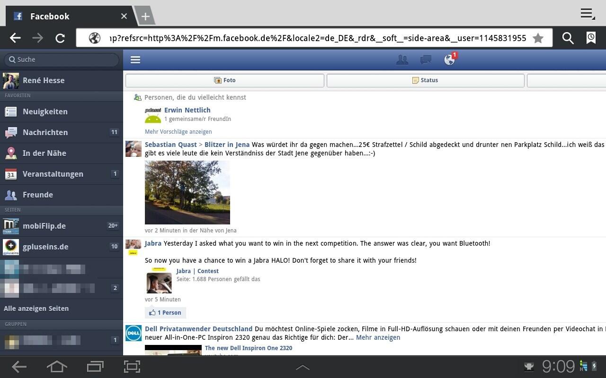
Task: Close the Facebook tab
Action: coord(124,16)
